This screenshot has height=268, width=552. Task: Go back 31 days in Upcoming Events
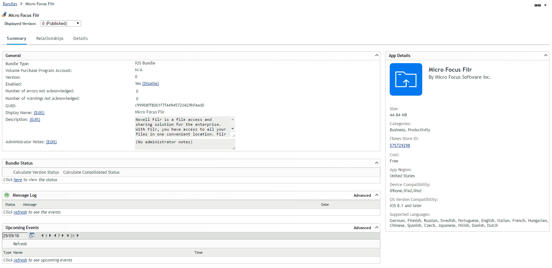[x=68, y=236]
